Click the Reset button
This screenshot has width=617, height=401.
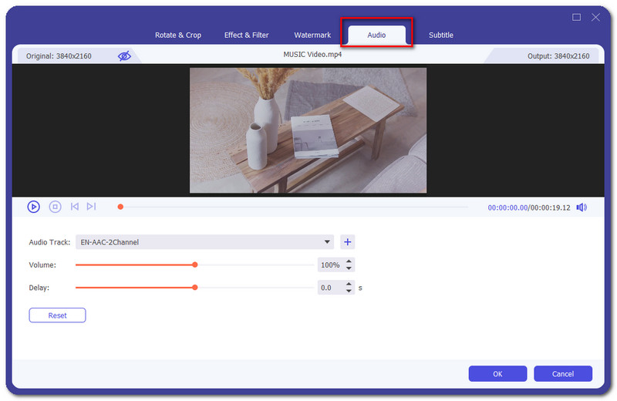pos(57,315)
